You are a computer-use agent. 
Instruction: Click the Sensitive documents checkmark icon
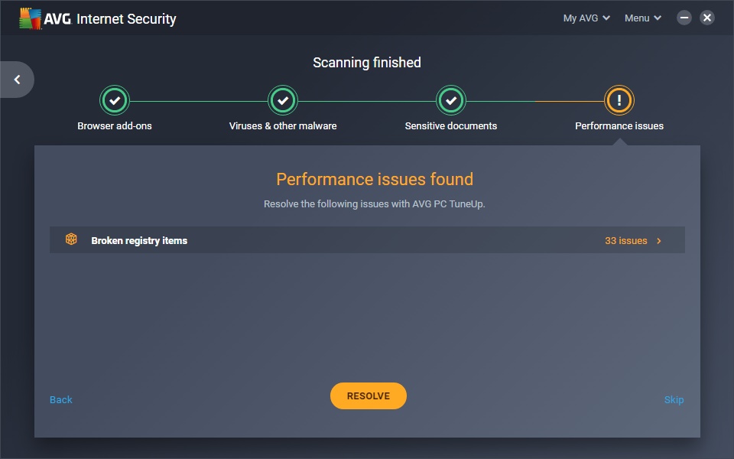pos(451,99)
